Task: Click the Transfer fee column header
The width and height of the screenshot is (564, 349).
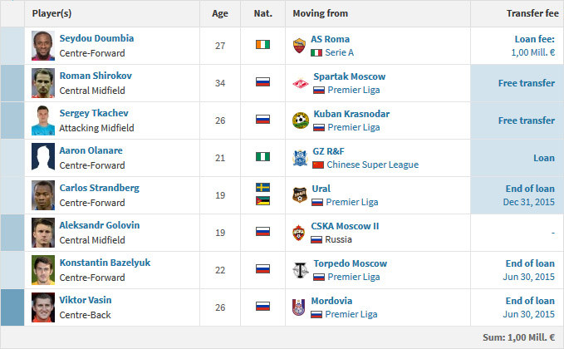Action: point(532,13)
